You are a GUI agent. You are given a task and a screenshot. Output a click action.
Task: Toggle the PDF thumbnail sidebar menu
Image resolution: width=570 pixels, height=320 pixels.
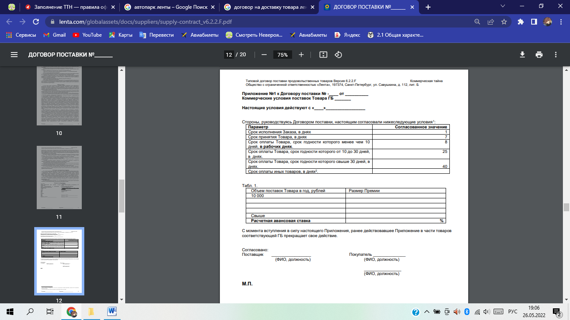point(14,55)
